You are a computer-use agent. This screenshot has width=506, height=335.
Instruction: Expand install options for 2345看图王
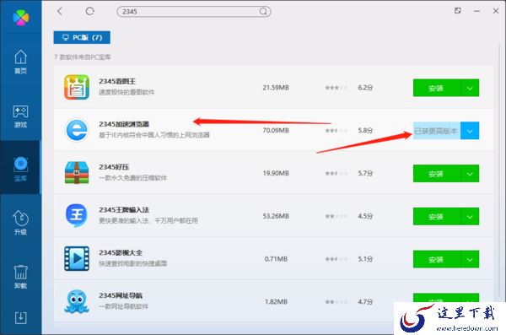click(470, 88)
